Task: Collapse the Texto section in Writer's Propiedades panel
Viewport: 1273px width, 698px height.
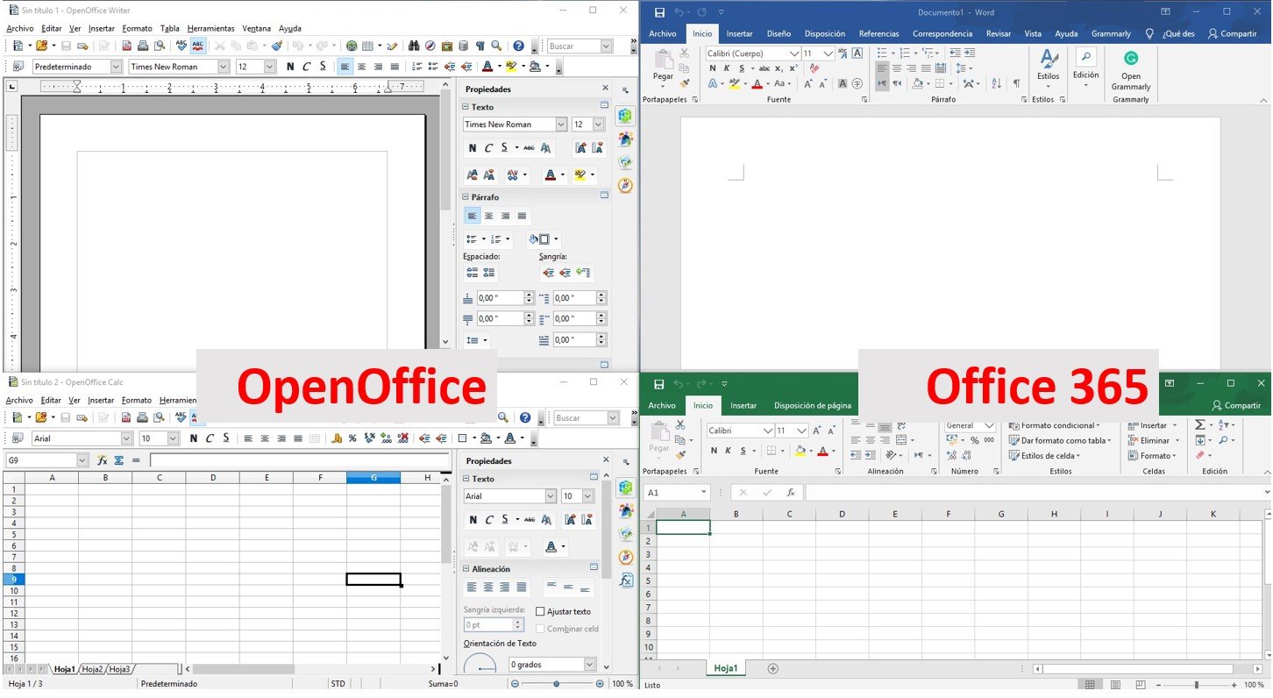Action: coord(466,107)
